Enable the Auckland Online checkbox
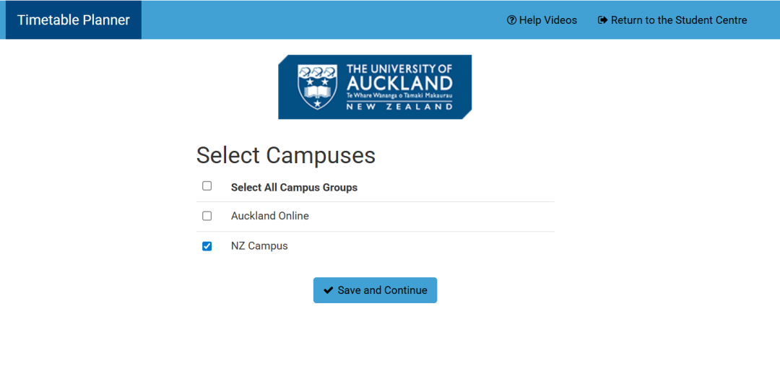780x392 pixels. (x=207, y=216)
